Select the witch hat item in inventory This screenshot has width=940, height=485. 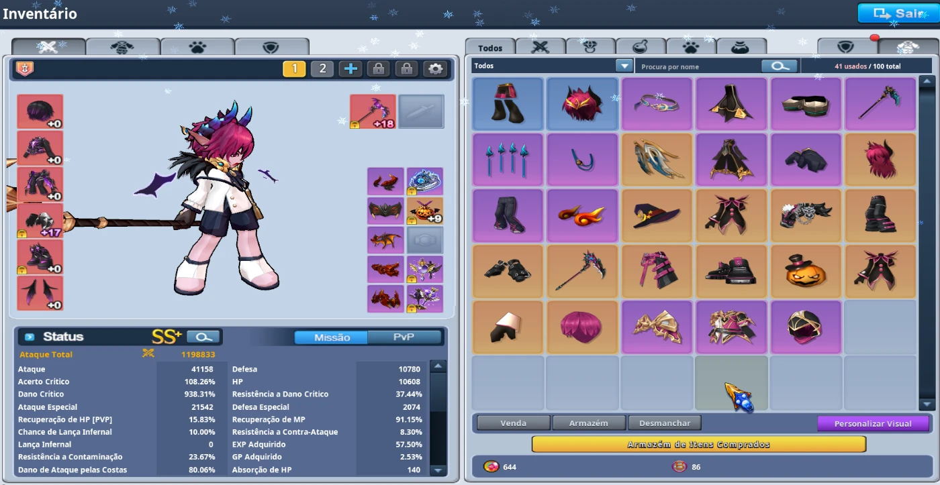click(657, 215)
